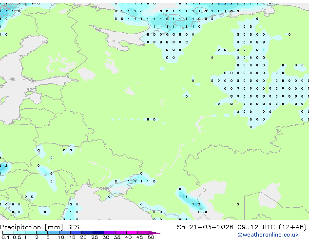Click the '0.1' legend label
Screen dimensions: 309x239
click(6, 237)
